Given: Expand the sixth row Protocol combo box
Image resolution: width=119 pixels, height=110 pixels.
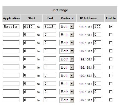Looking at the screenshot, I should tap(67, 67).
